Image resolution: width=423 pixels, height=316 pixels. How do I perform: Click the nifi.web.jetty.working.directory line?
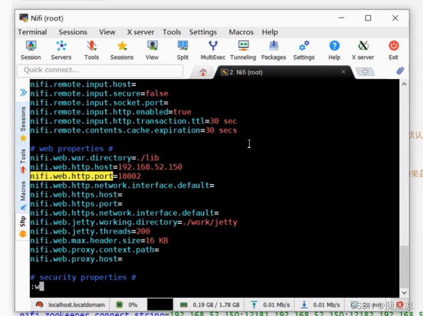click(133, 222)
